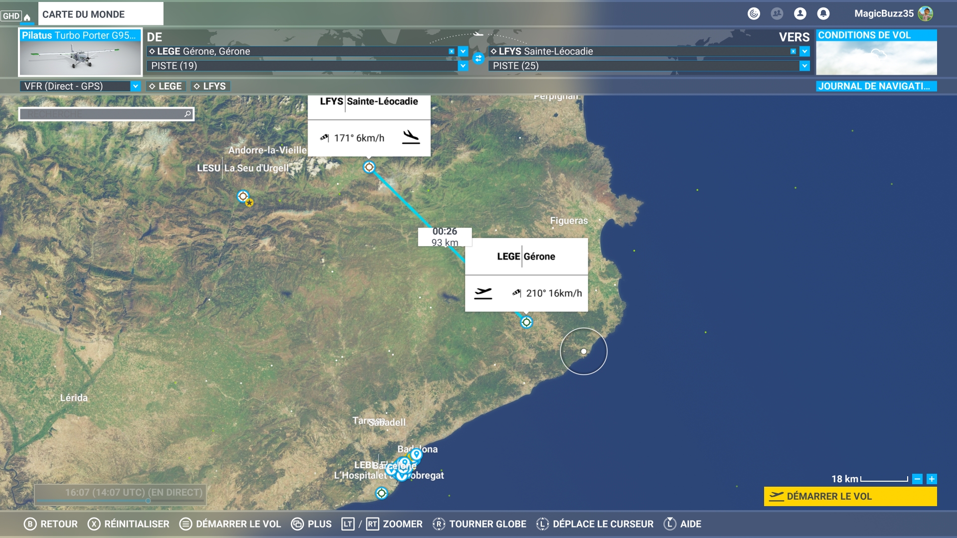Open the notifications bell icon
Screen dimensions: 957x538
(823, 13)
